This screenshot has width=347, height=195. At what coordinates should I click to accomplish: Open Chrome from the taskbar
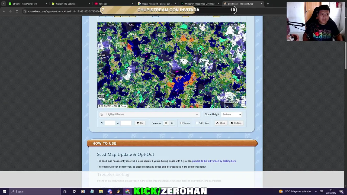tap(127, 191)
